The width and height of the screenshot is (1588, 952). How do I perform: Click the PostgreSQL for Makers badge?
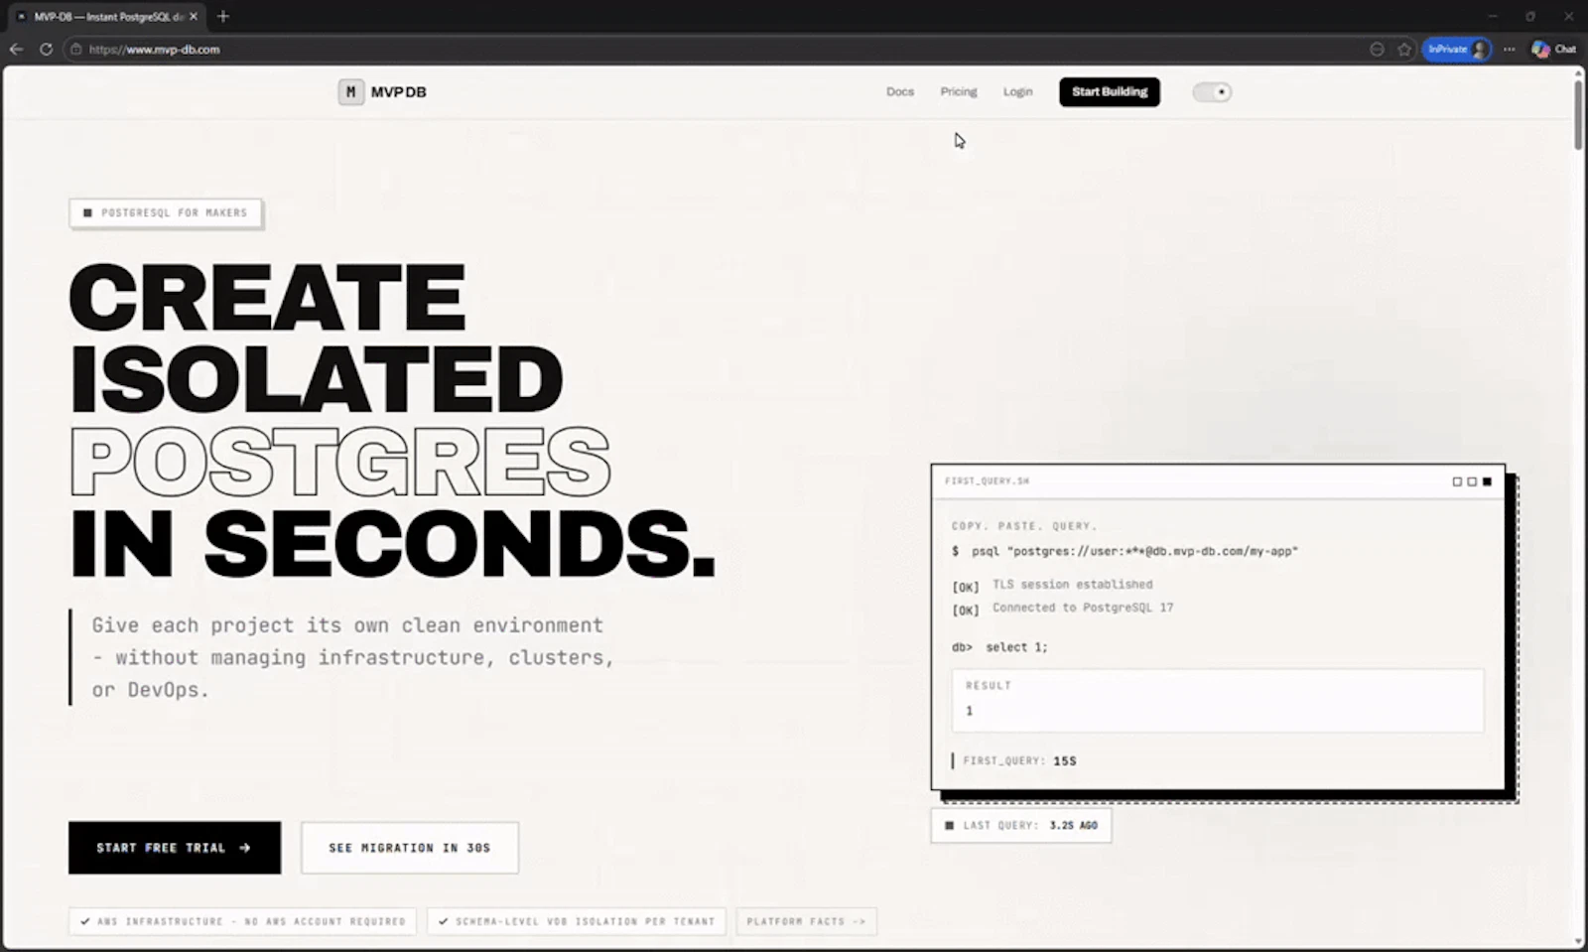(x=166, y=213)
